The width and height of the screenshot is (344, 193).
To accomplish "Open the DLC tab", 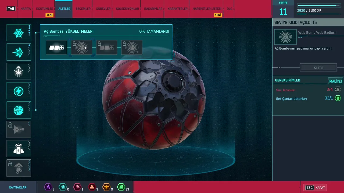I will coord(229,9).
